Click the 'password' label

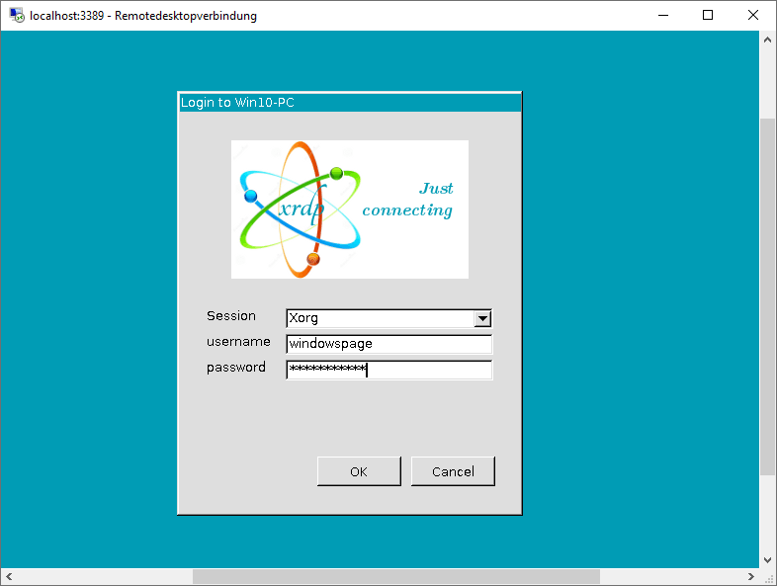236,368
